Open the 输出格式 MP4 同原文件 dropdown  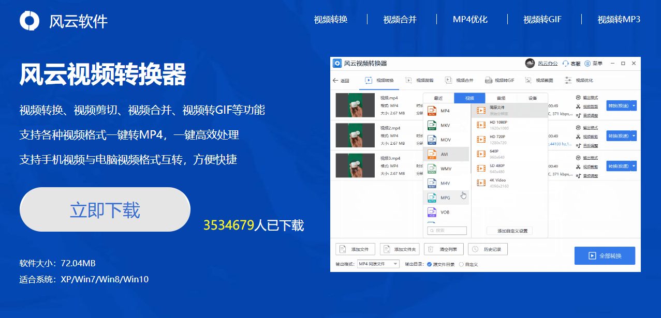pos(378,264)
